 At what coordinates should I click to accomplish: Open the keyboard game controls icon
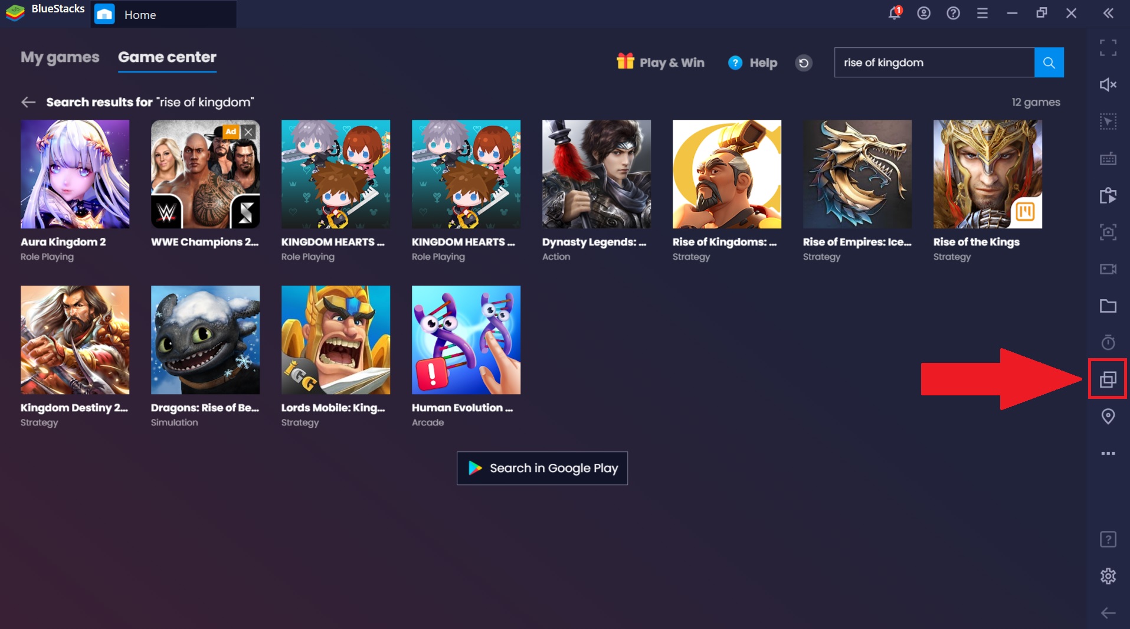1108,159
